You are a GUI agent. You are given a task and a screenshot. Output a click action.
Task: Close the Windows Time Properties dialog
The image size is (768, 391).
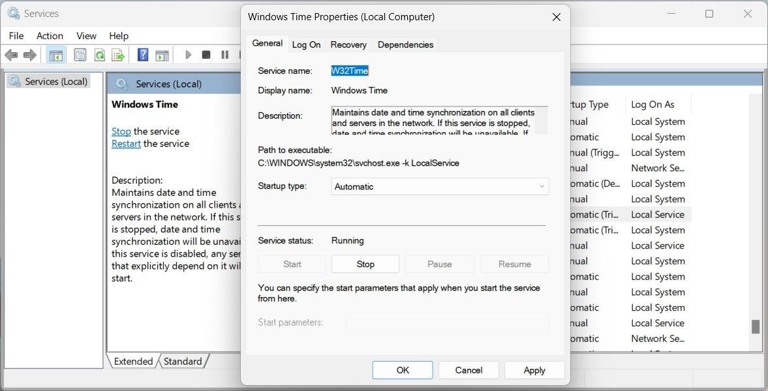[557, 17]
